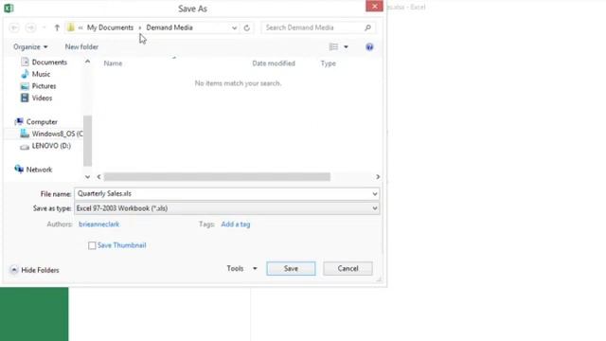Viewport: 606px width, 341px height.
Task: Go forward with the forward arrow
Action: [30, 27]
